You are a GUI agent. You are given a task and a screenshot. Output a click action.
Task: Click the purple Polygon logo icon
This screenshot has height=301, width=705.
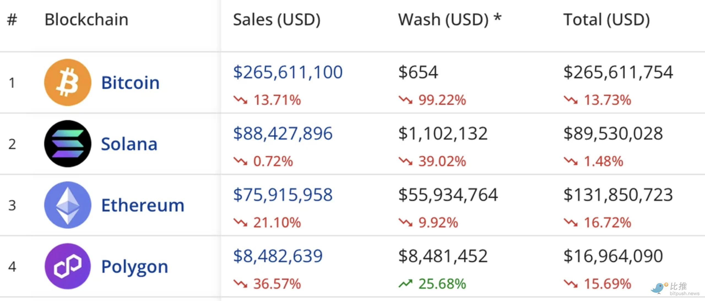[x=68, y=266]
